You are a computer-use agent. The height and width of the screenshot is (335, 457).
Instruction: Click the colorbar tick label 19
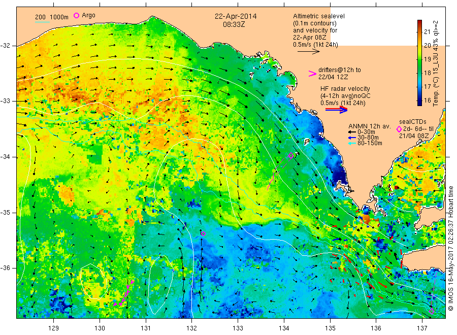(x=427, y=59)
